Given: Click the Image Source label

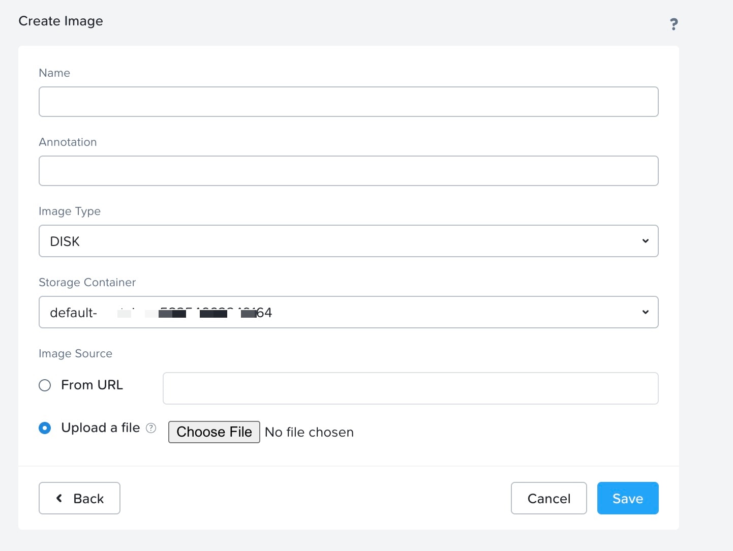Looking at the screenshot, I should click(x=75, y=354).
